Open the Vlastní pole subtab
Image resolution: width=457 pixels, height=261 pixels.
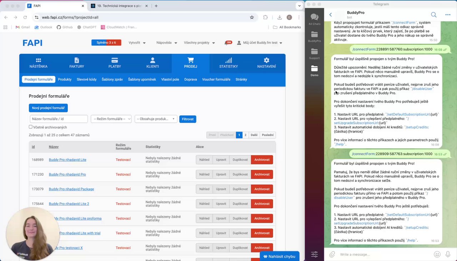(170, 80)
